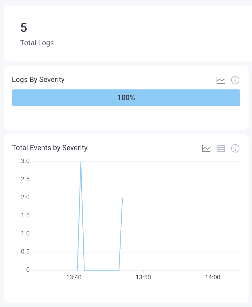Open table view of Total Events by Severity
The width and height of the screenshot is (252, 307).
click(x=221, y=148)
